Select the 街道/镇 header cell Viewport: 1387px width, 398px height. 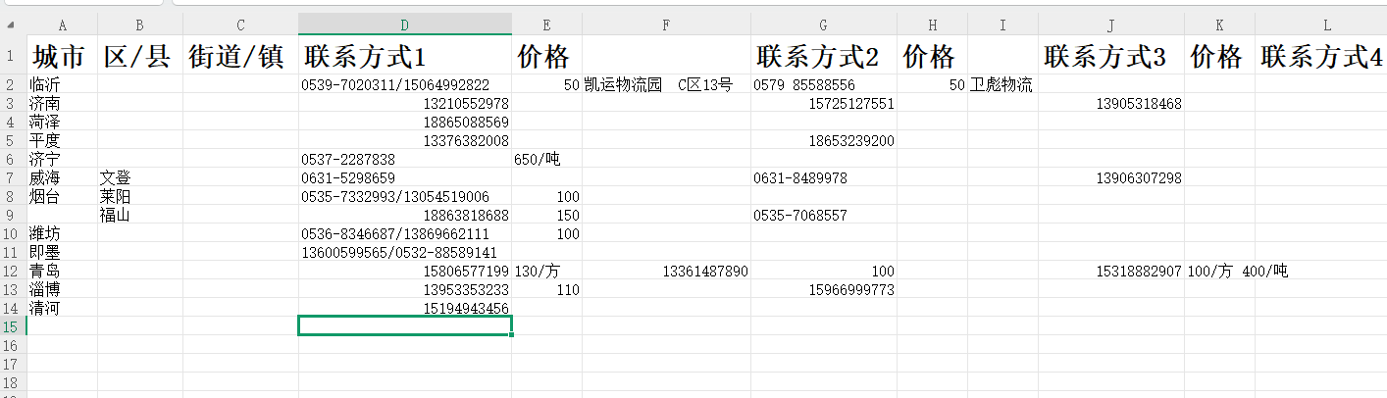pos(240,56)
